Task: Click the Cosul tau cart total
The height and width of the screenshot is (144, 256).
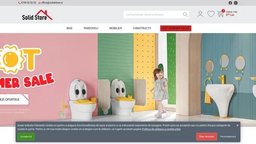Action: (232, 13)
